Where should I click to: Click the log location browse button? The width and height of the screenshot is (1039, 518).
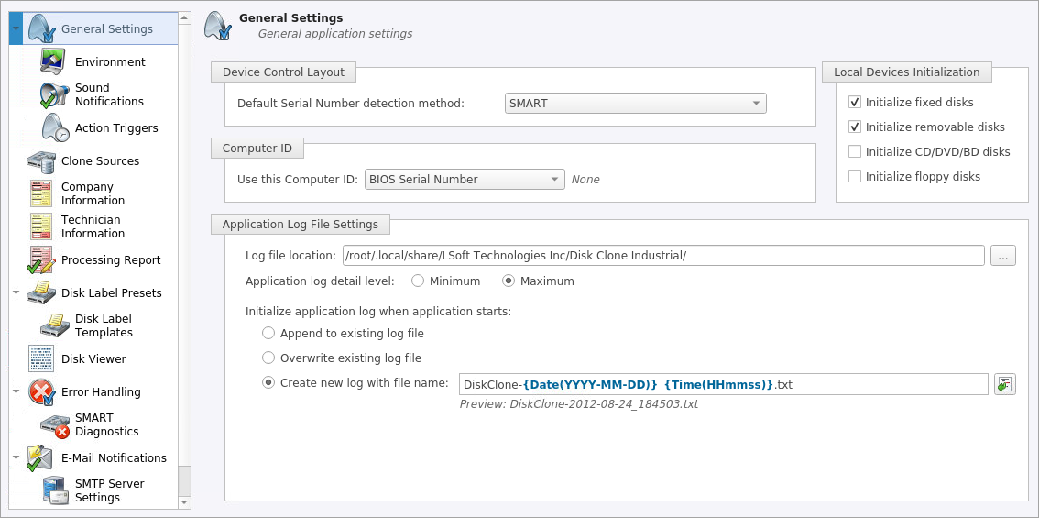[1003, 256]
